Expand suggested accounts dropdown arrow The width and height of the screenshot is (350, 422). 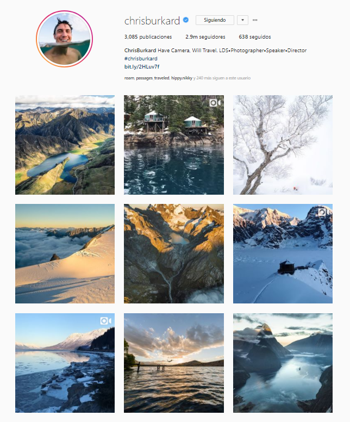tap(242, 20)
